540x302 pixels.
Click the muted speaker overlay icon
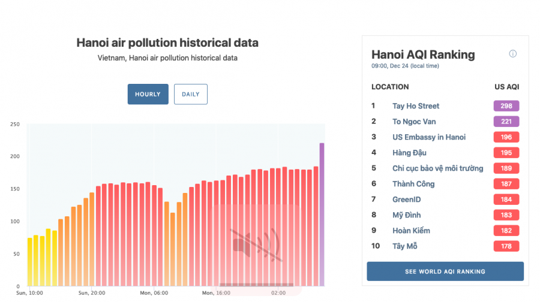click(x=256, y=245)
